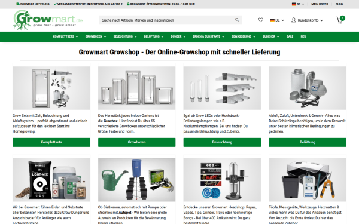Image resolution: width=359 pixels, height=224 pixels.
Task: Click the green Beleuchtung button
Action: click(x=222, y=142)
